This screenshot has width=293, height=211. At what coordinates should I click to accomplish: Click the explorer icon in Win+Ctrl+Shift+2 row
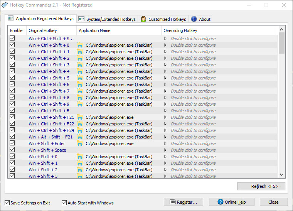point(79,58)
